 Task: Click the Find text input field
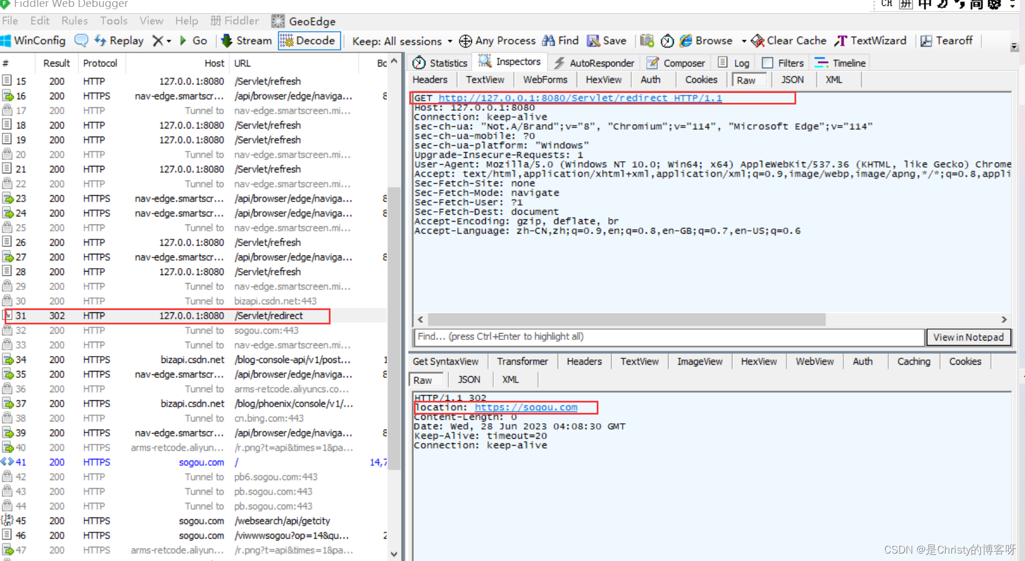(669, 337)
